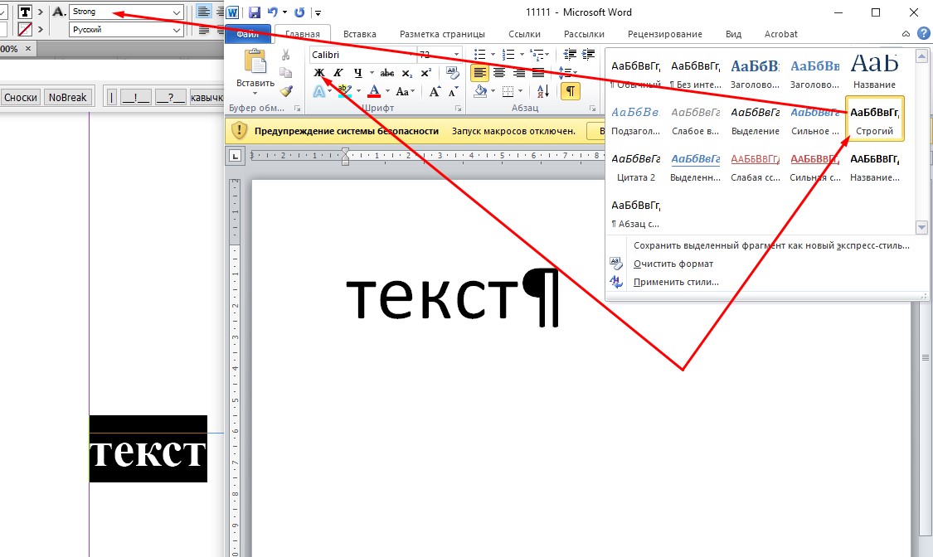
Task: Justify text in Word ribbon
Action: click(x=538, y=73)
